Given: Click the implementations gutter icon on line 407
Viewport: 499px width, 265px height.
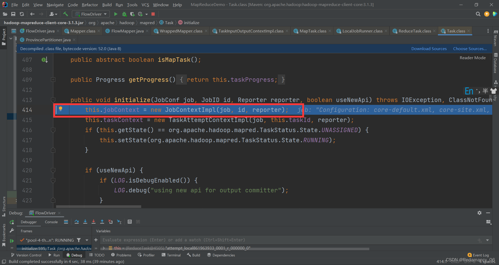Looking at the screenshot, I should pos(44,60).
